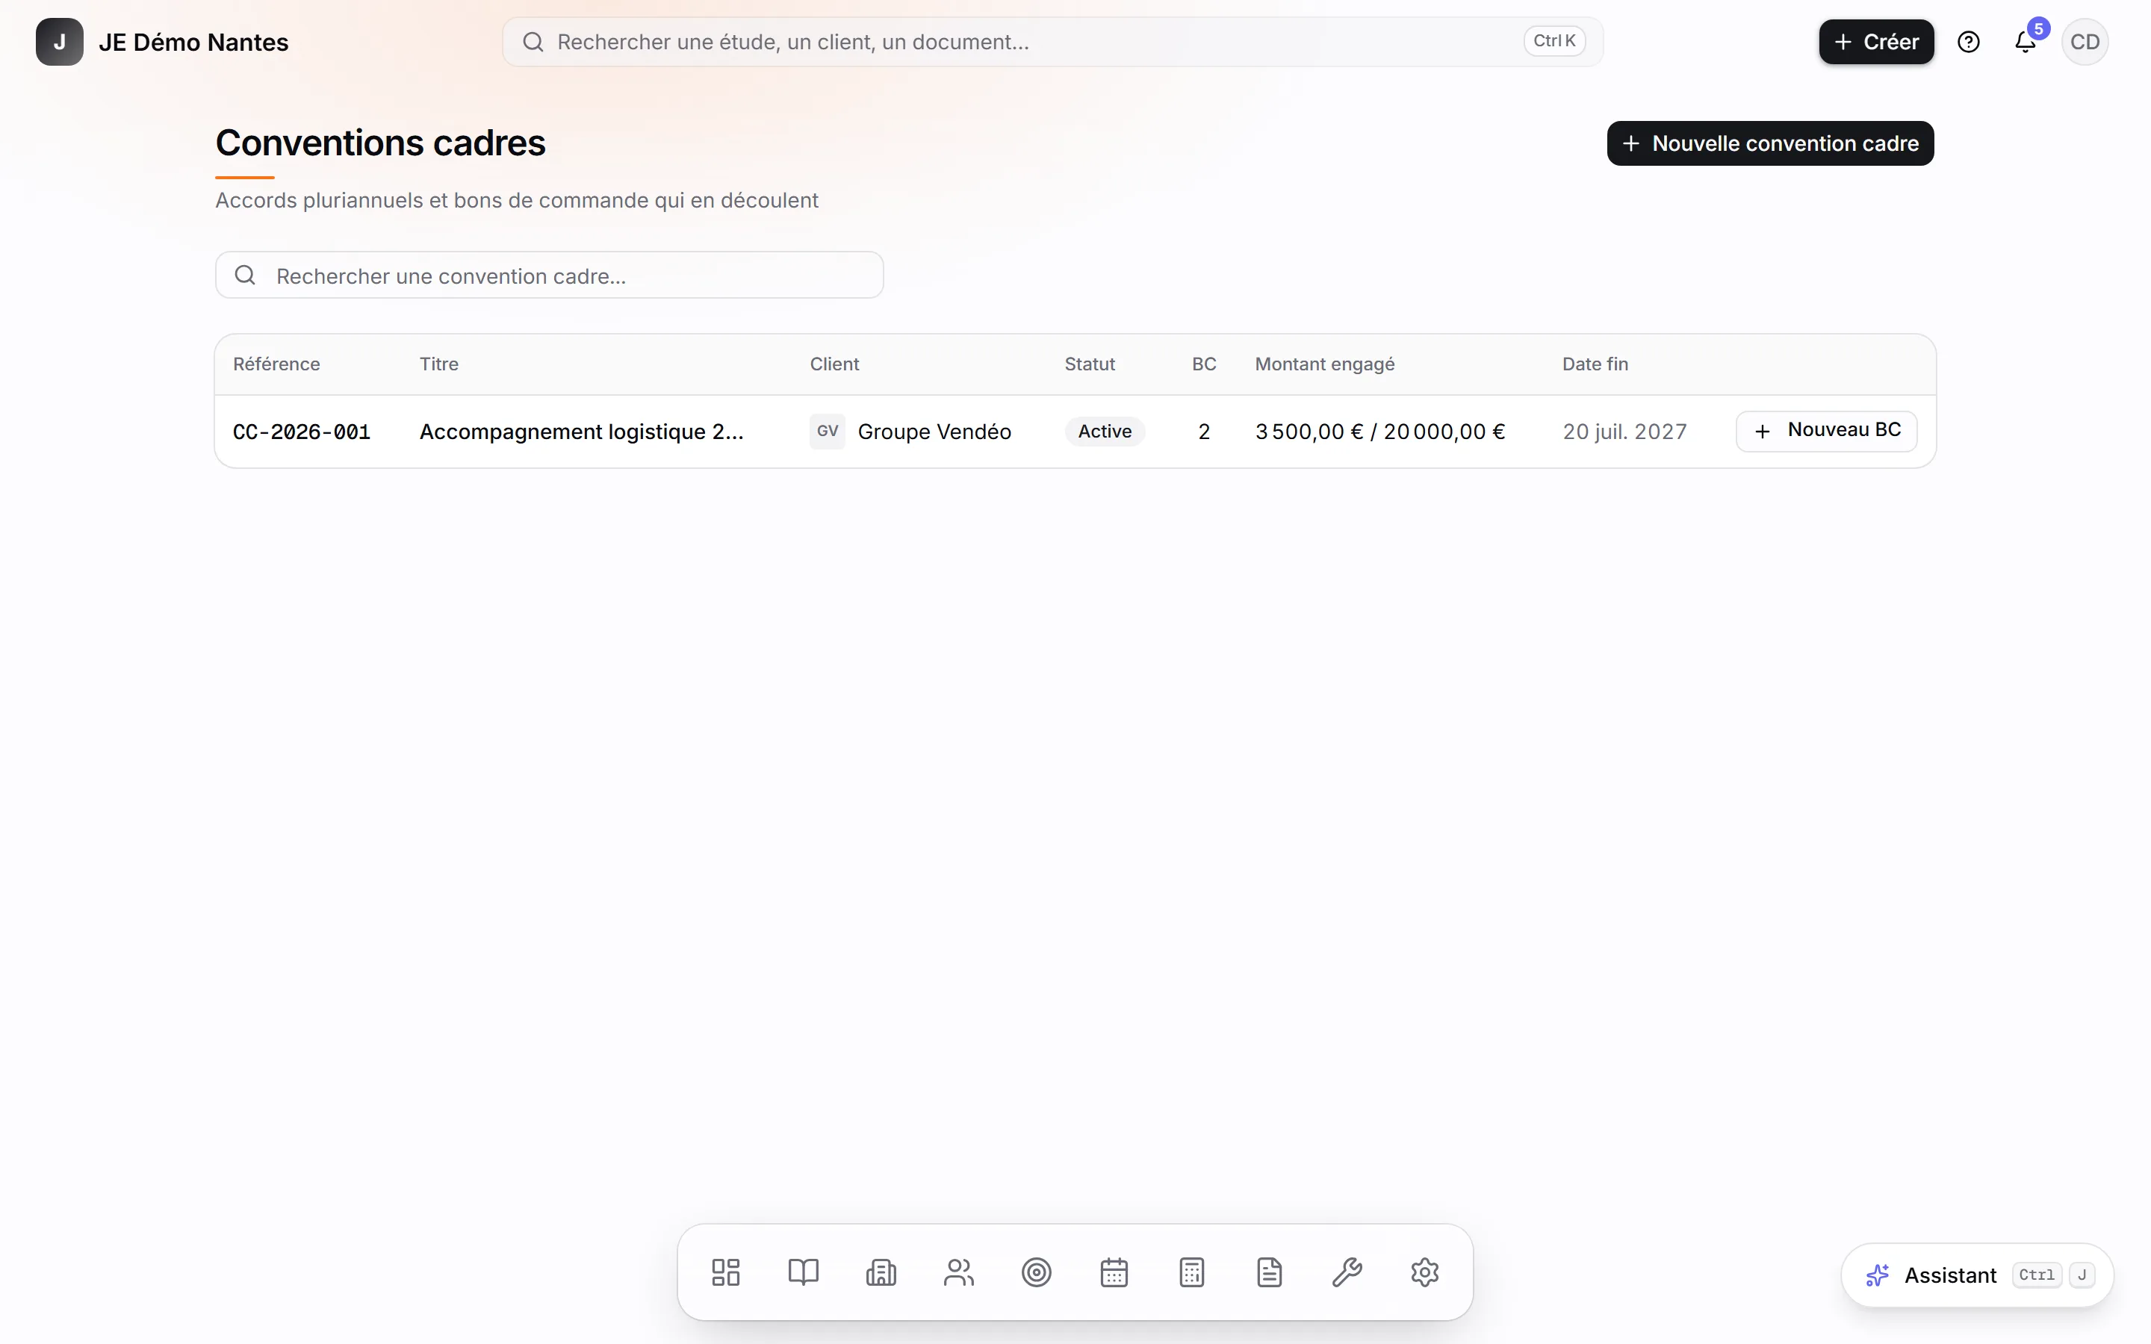Click the Ctrl K shortcut badge
Viewport: 2151px width, 1344px height.
click(1553, 41)
